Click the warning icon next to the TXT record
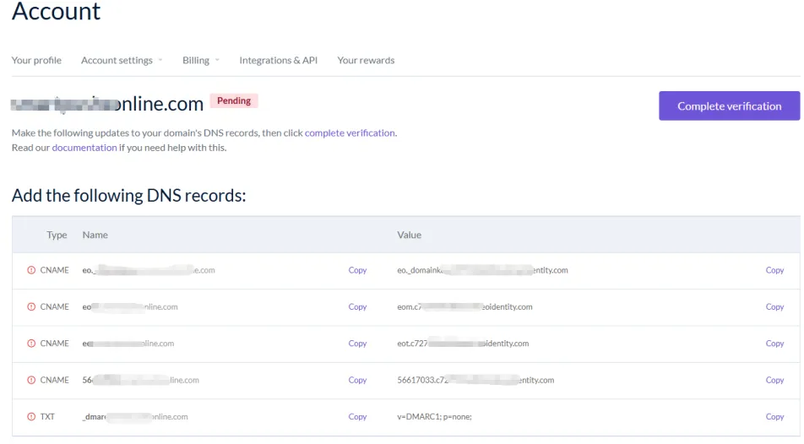Viewport: 804px width, 444px height. [31, 417]
